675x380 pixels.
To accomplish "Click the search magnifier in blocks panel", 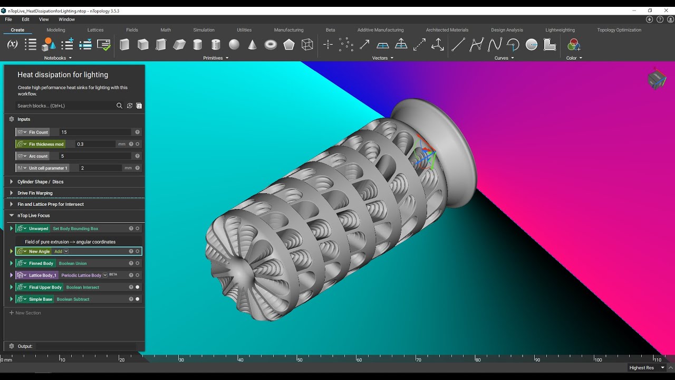I will pyautogui.click(x=119, y=106).
